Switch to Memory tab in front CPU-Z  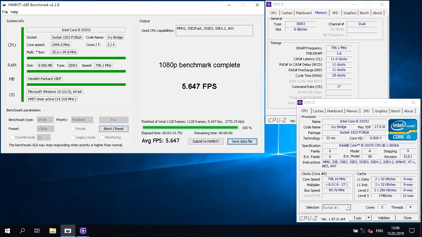(352, 111)
